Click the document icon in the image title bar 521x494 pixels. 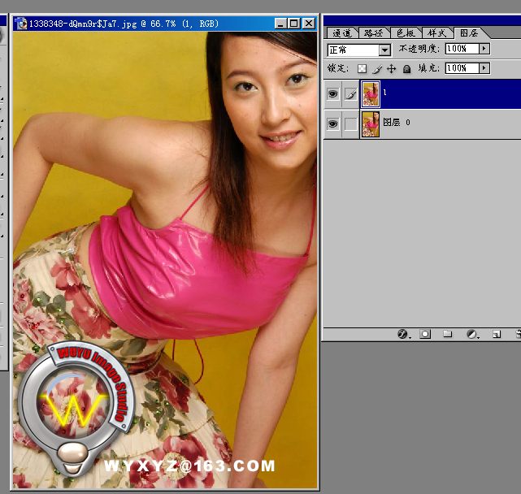click(22, 24)
